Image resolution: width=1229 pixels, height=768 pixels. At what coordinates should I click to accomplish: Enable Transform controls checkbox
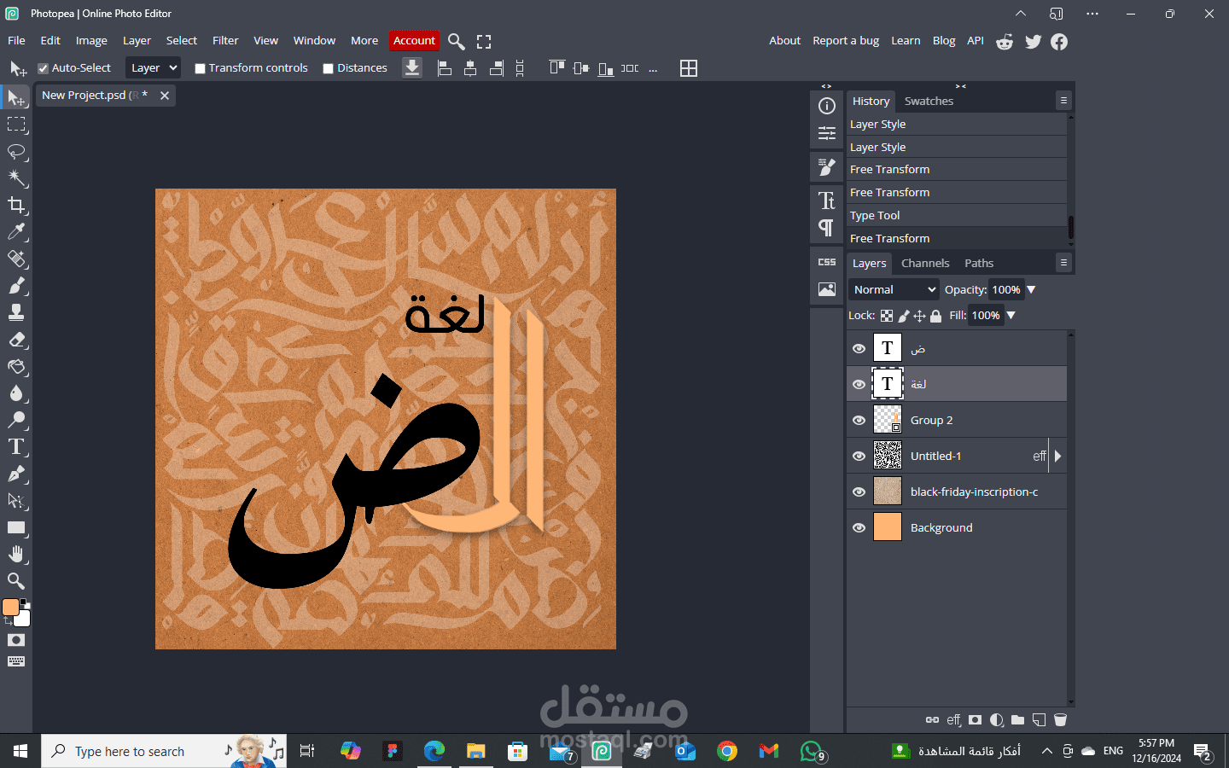coord(201,67)
